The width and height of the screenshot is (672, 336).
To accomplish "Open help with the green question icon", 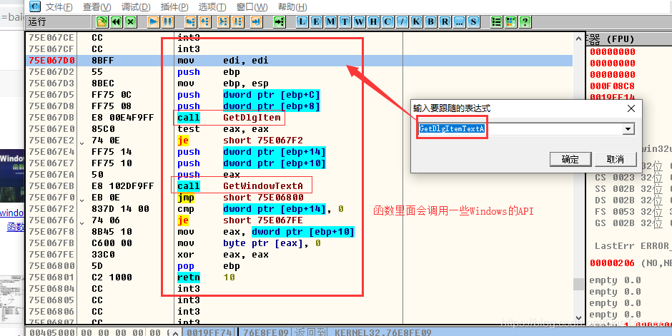I will [525, 22].
